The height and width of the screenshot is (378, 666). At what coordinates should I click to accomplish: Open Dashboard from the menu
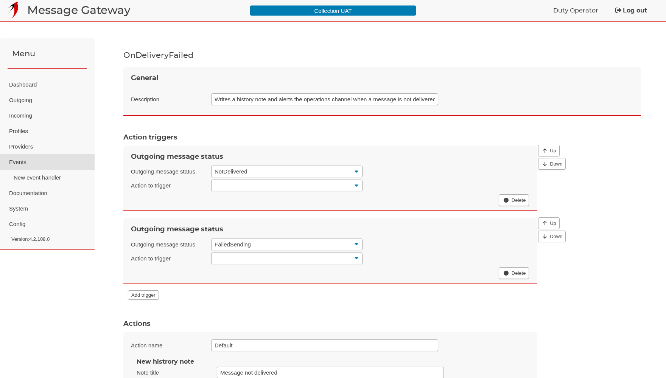pyautogui.click(x=47, y=84)
